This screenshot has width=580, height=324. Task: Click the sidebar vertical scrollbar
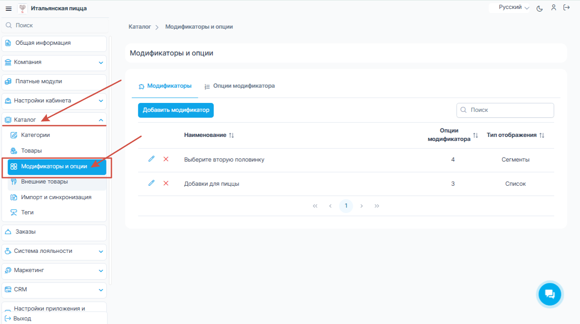[x=110, y=161]
